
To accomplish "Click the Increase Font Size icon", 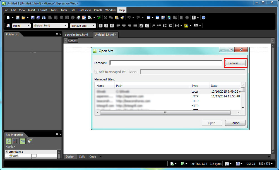I will (141, 26).
